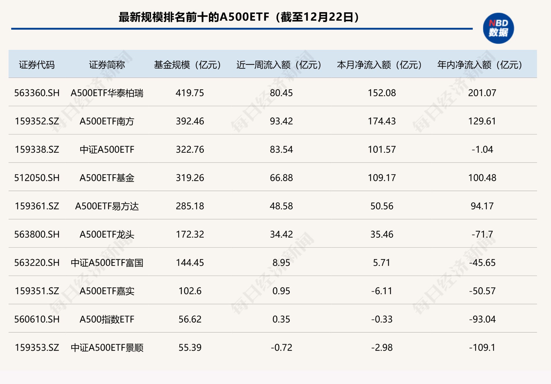This screenshot has width=551, height=384.
Task: Click the A500ETF南方 fund name
Action: click(x=107, y=121)
